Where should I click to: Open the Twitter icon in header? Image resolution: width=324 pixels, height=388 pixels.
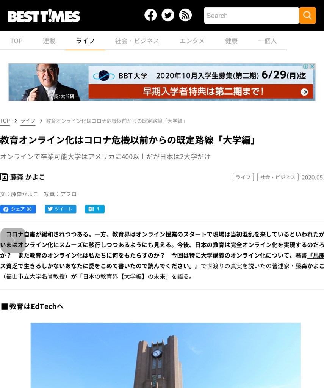point(168,15)
